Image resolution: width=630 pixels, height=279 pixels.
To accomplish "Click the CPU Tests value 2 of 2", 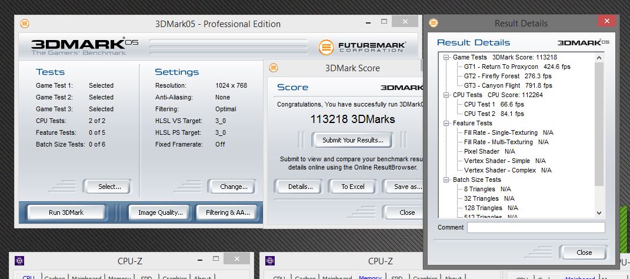I will tap(97, 121).
